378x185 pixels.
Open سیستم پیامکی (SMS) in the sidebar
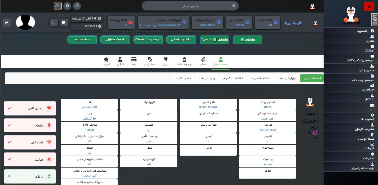click(x=351, y=58)
